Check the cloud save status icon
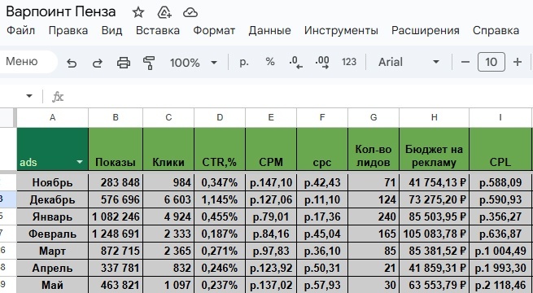This screenshot has height=293, width=533. [190, 13]
